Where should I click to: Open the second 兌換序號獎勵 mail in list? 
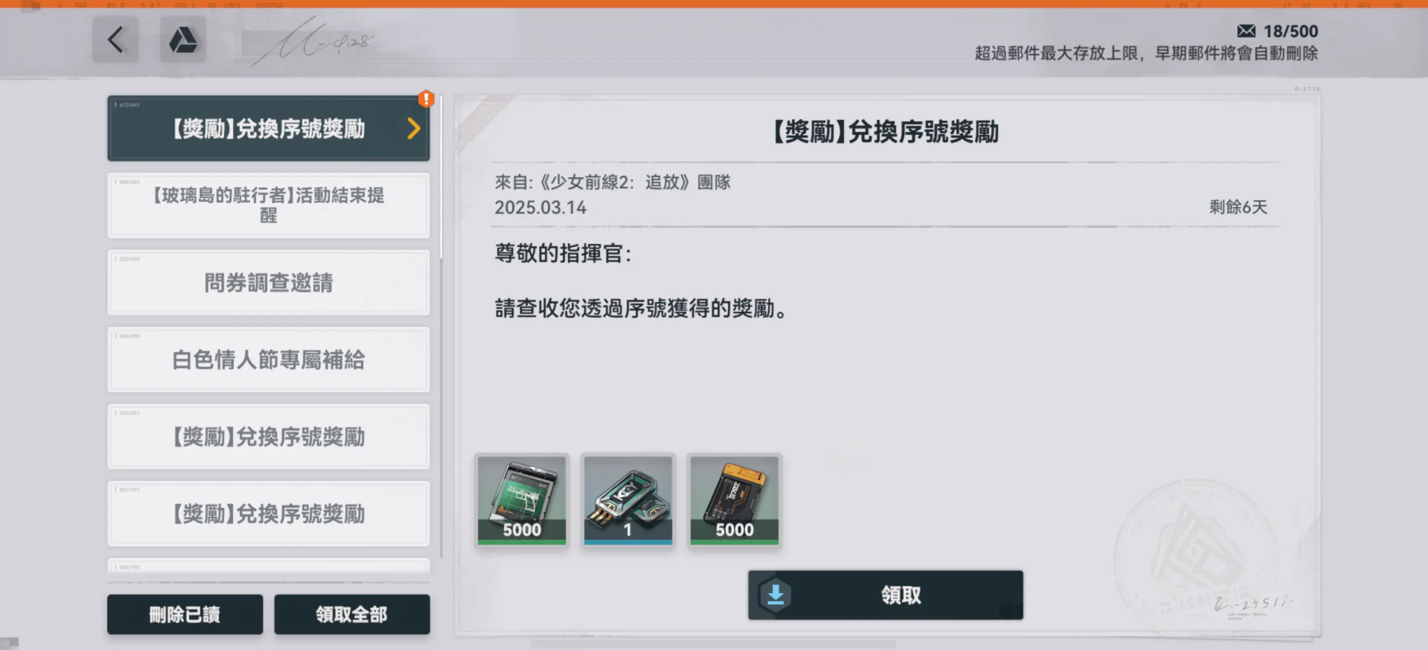pyautogui.click(x=268, y=437)
